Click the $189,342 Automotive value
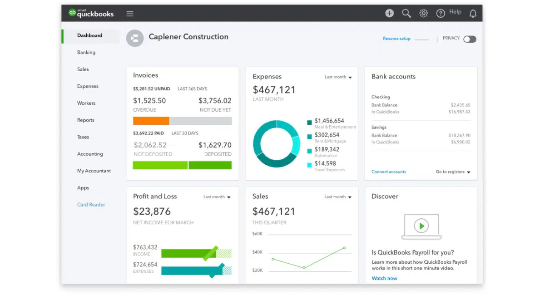 coord(327,149)
